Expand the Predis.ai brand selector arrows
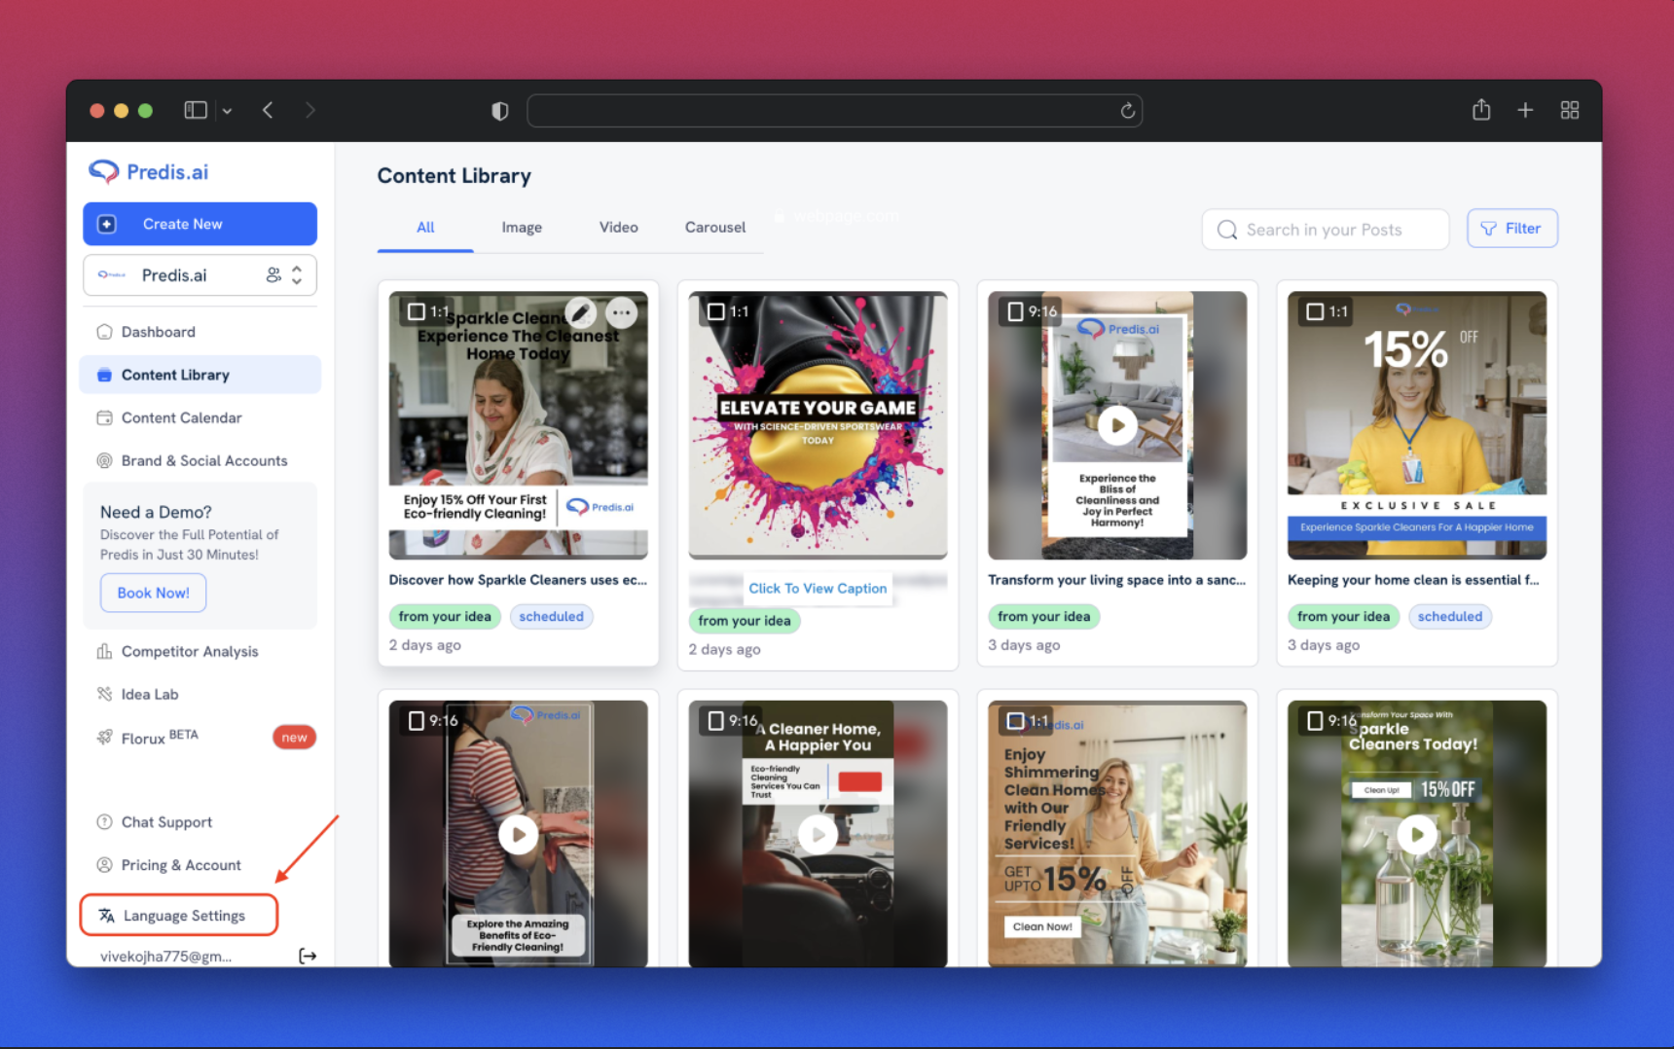Screen dimensions: 1674x1049 pos(297,275)
